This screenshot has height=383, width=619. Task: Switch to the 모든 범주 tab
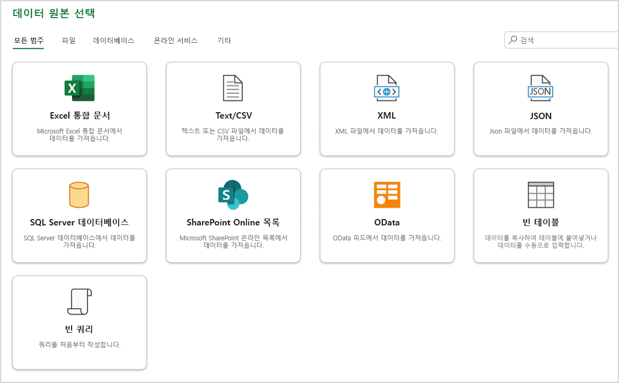click(x=28, y=41)
